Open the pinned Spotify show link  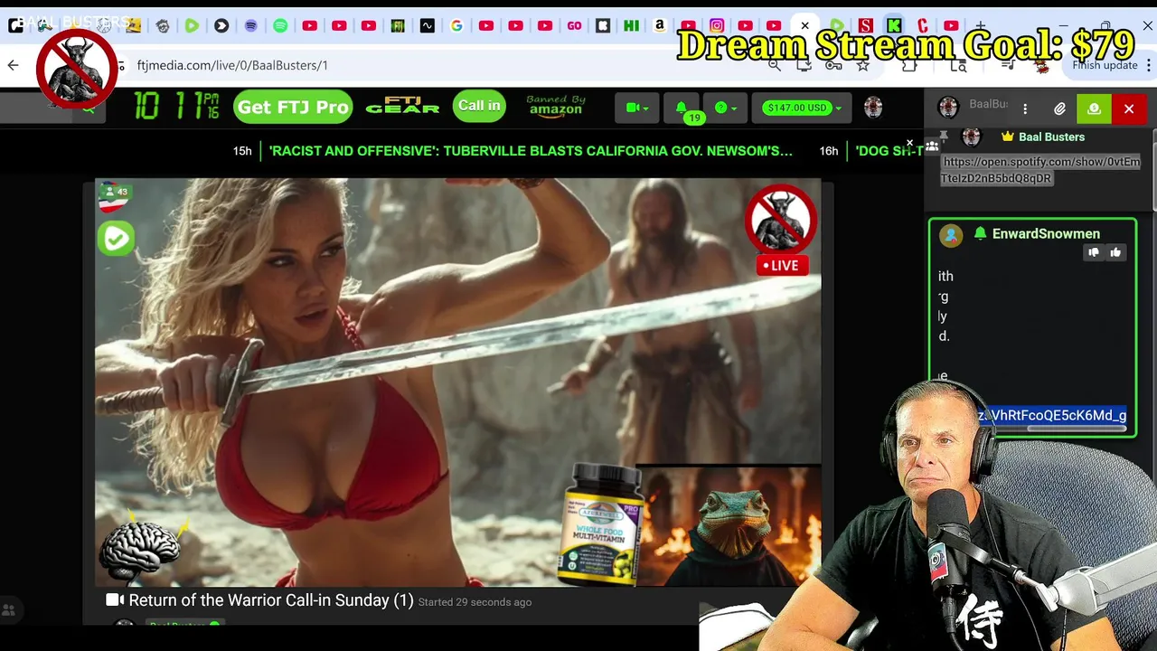[x=1039, y=170]
